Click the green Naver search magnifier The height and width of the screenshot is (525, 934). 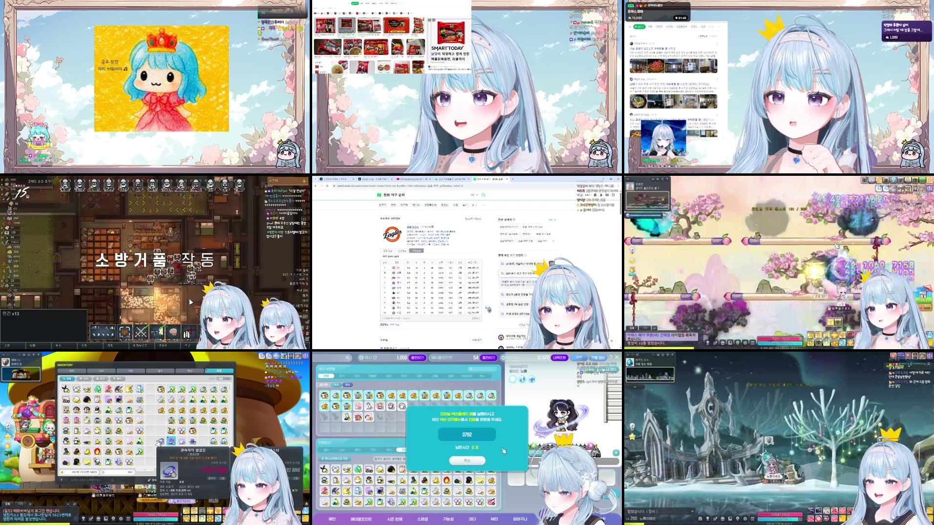tap(484, 195)
